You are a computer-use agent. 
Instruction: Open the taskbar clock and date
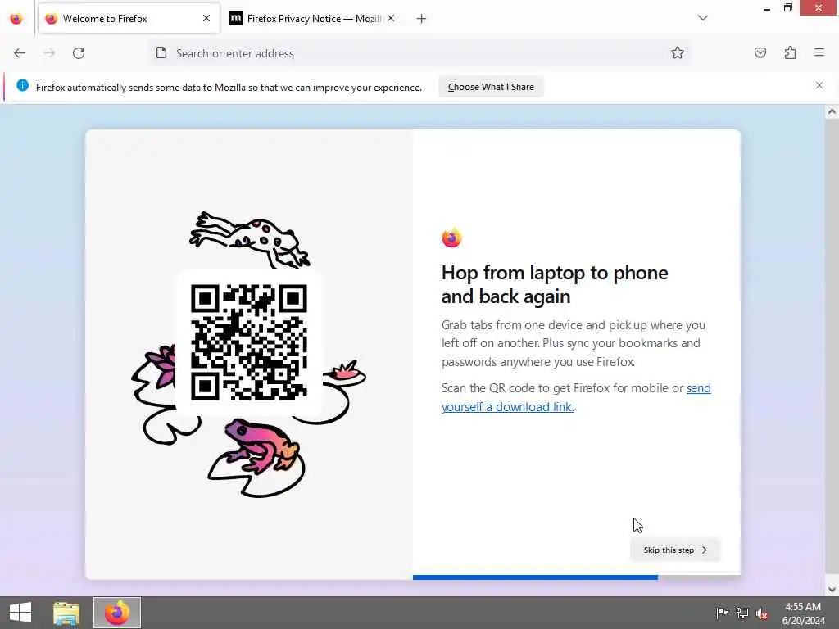coord(803,613)
